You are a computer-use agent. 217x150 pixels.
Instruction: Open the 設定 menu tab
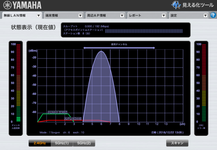click(189, 16)
